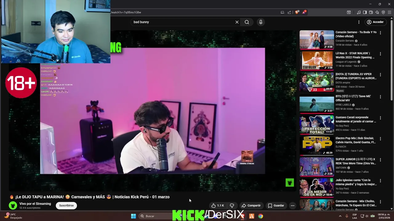Click the magnifier search button
Image resolution: width=394 pixels, height=221 pixels.
pyautogui.click(x=247, y=22)
